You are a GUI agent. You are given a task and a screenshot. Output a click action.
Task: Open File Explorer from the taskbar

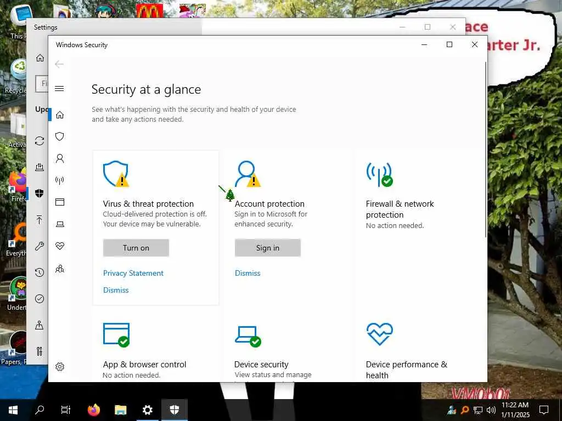point(120,410)
